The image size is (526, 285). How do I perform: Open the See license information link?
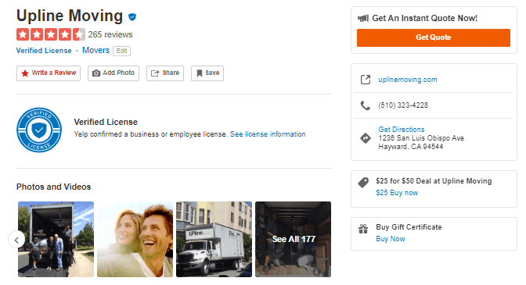tap(268, 134)
